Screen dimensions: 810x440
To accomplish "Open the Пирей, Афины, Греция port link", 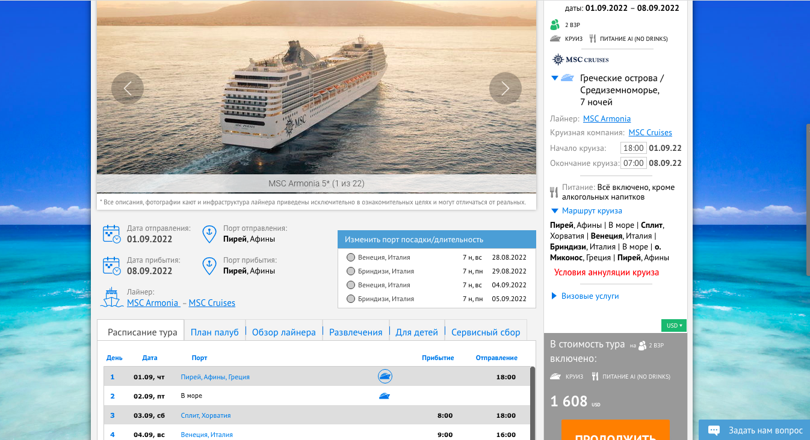I will [x=215, y=377].
